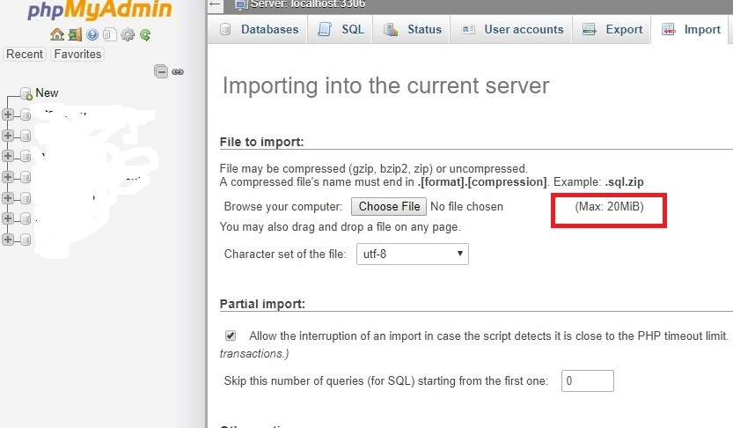This screenshot has height=428, width=733.
Task: Click the 'Partial import:' section heading
Action: (262, 304)
